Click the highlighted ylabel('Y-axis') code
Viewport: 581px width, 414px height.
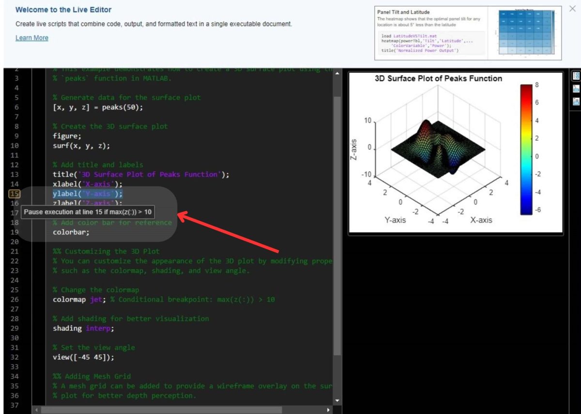(86, 193)
